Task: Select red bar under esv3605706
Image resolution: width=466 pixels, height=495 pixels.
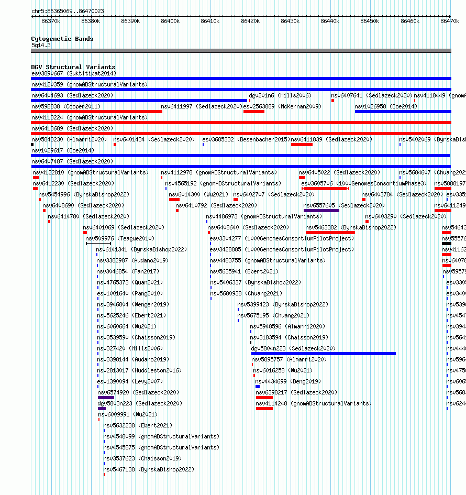Action: click(325, 189)
